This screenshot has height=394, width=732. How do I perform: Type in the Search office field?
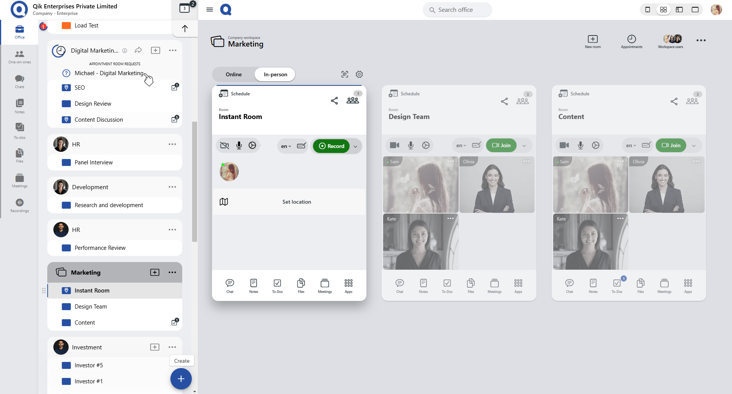click(461, 10)
